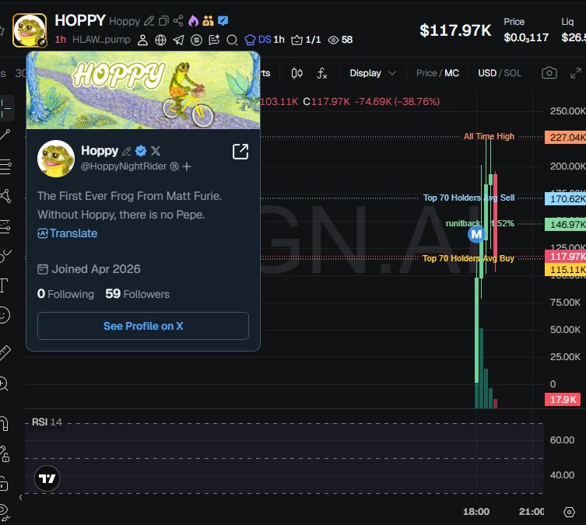Open the TradingView logo badge

47,478
